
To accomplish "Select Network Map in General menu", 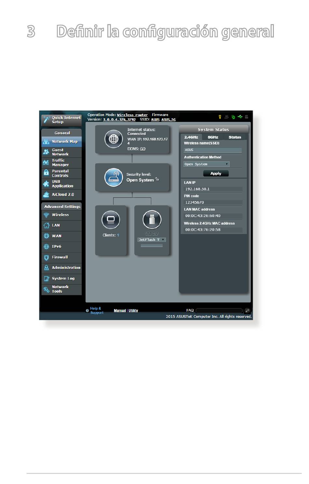I will (x=61, y=142).
